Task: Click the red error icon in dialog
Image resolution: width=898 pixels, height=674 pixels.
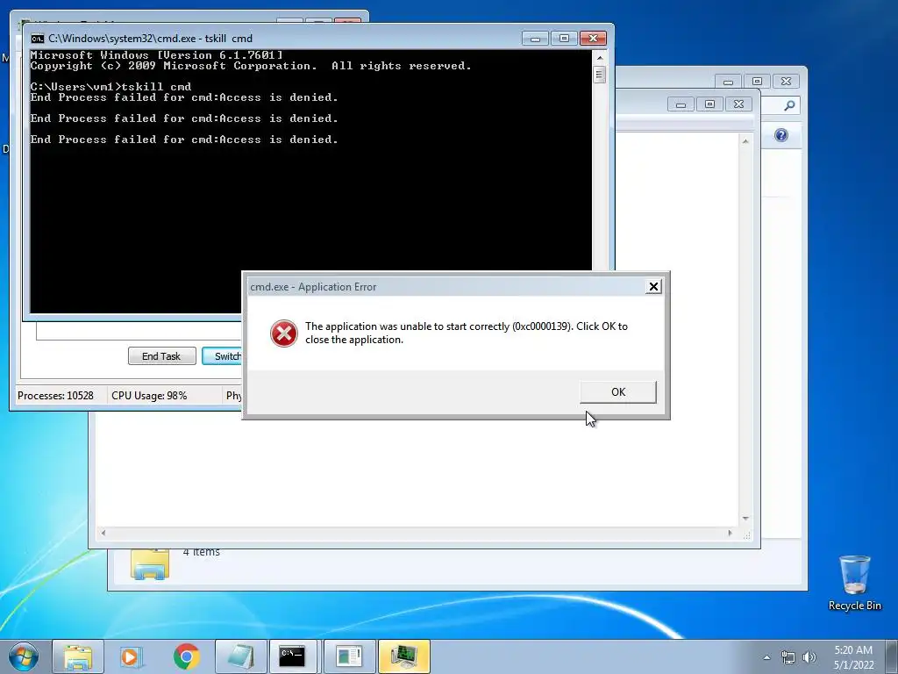Action: 283,333
